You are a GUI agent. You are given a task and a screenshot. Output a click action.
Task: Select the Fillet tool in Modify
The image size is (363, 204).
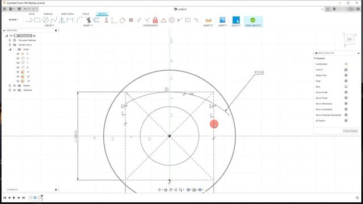pyautogui.click(x=80, y=20)
